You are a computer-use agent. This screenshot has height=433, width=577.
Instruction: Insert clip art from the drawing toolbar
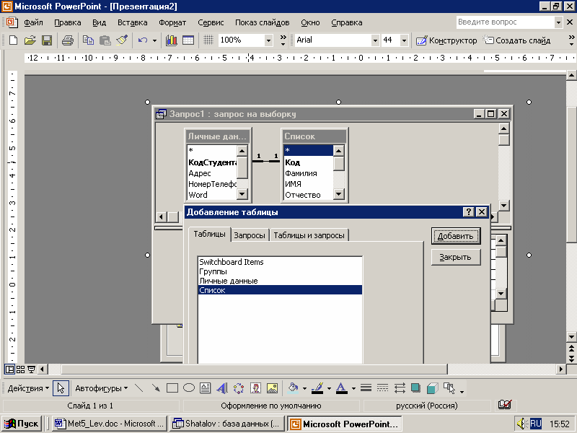tap(255, 388)
